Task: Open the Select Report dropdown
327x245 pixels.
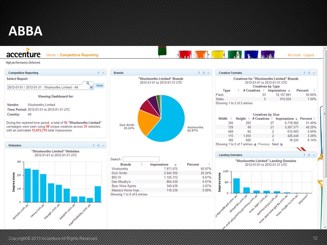Action: 91,87
